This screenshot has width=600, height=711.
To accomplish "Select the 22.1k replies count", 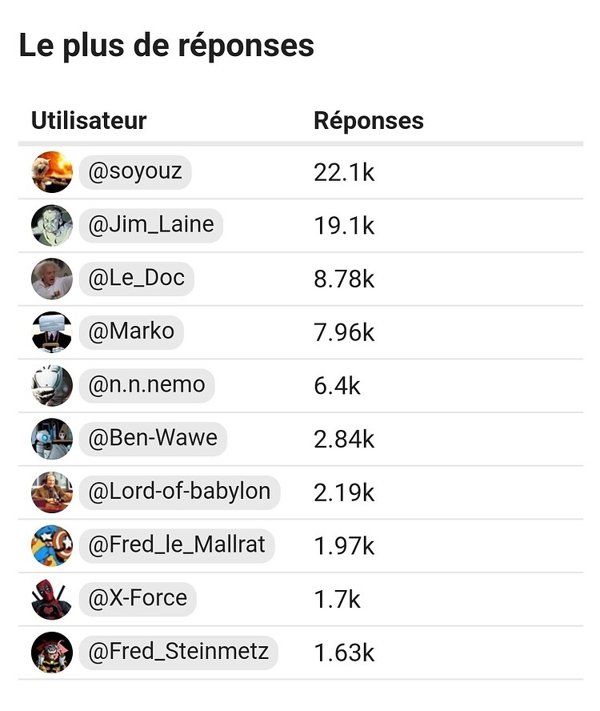I will (344, 173).
